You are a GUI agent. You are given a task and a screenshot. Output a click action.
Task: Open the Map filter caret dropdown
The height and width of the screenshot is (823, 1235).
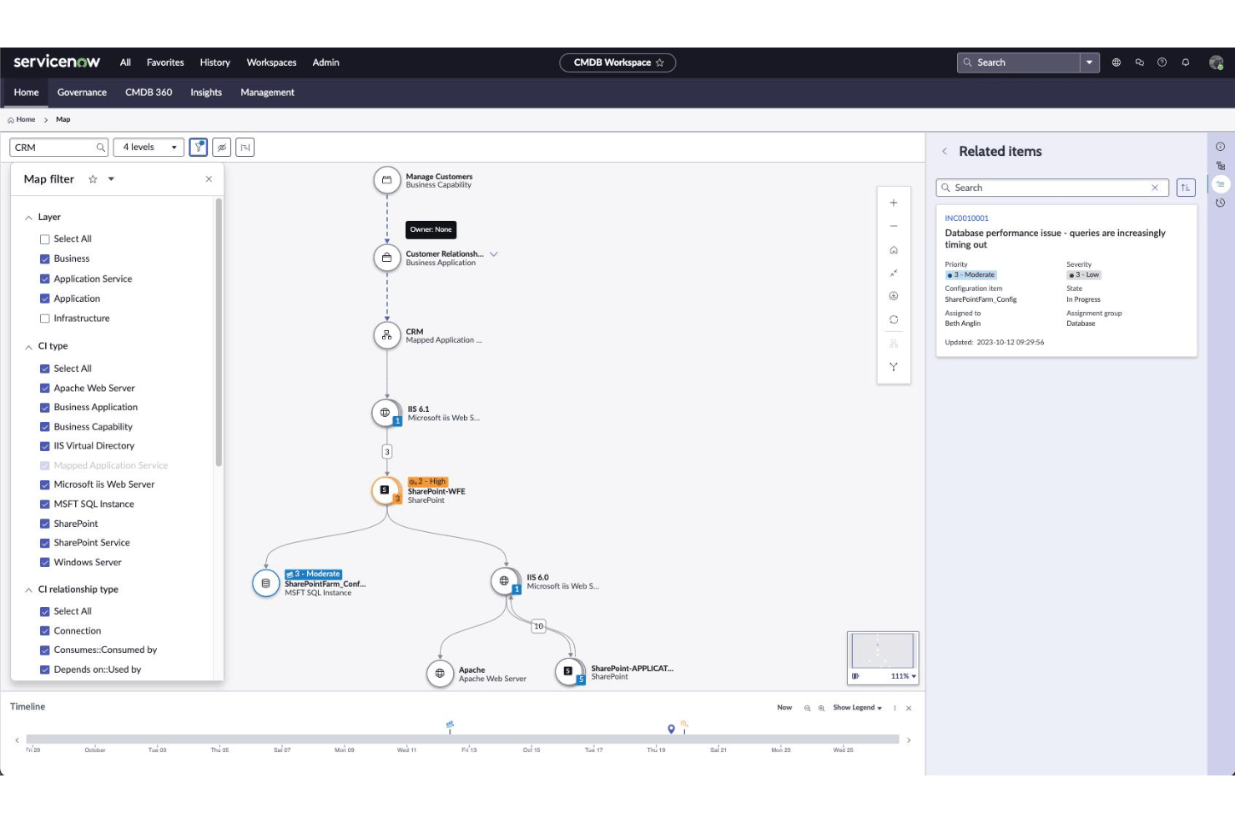pyautogui.click(x=111, y=179)
